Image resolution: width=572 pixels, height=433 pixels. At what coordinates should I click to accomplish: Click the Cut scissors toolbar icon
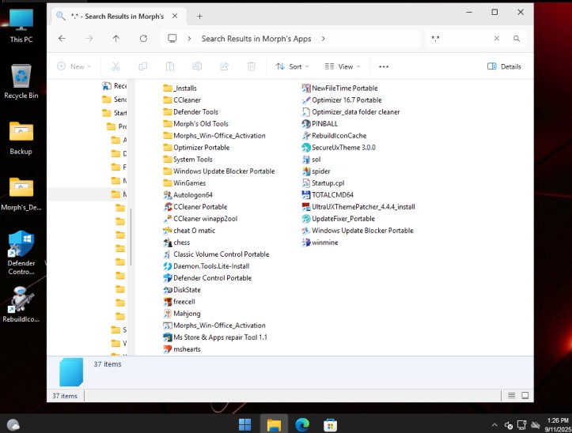tap(116, 66)
